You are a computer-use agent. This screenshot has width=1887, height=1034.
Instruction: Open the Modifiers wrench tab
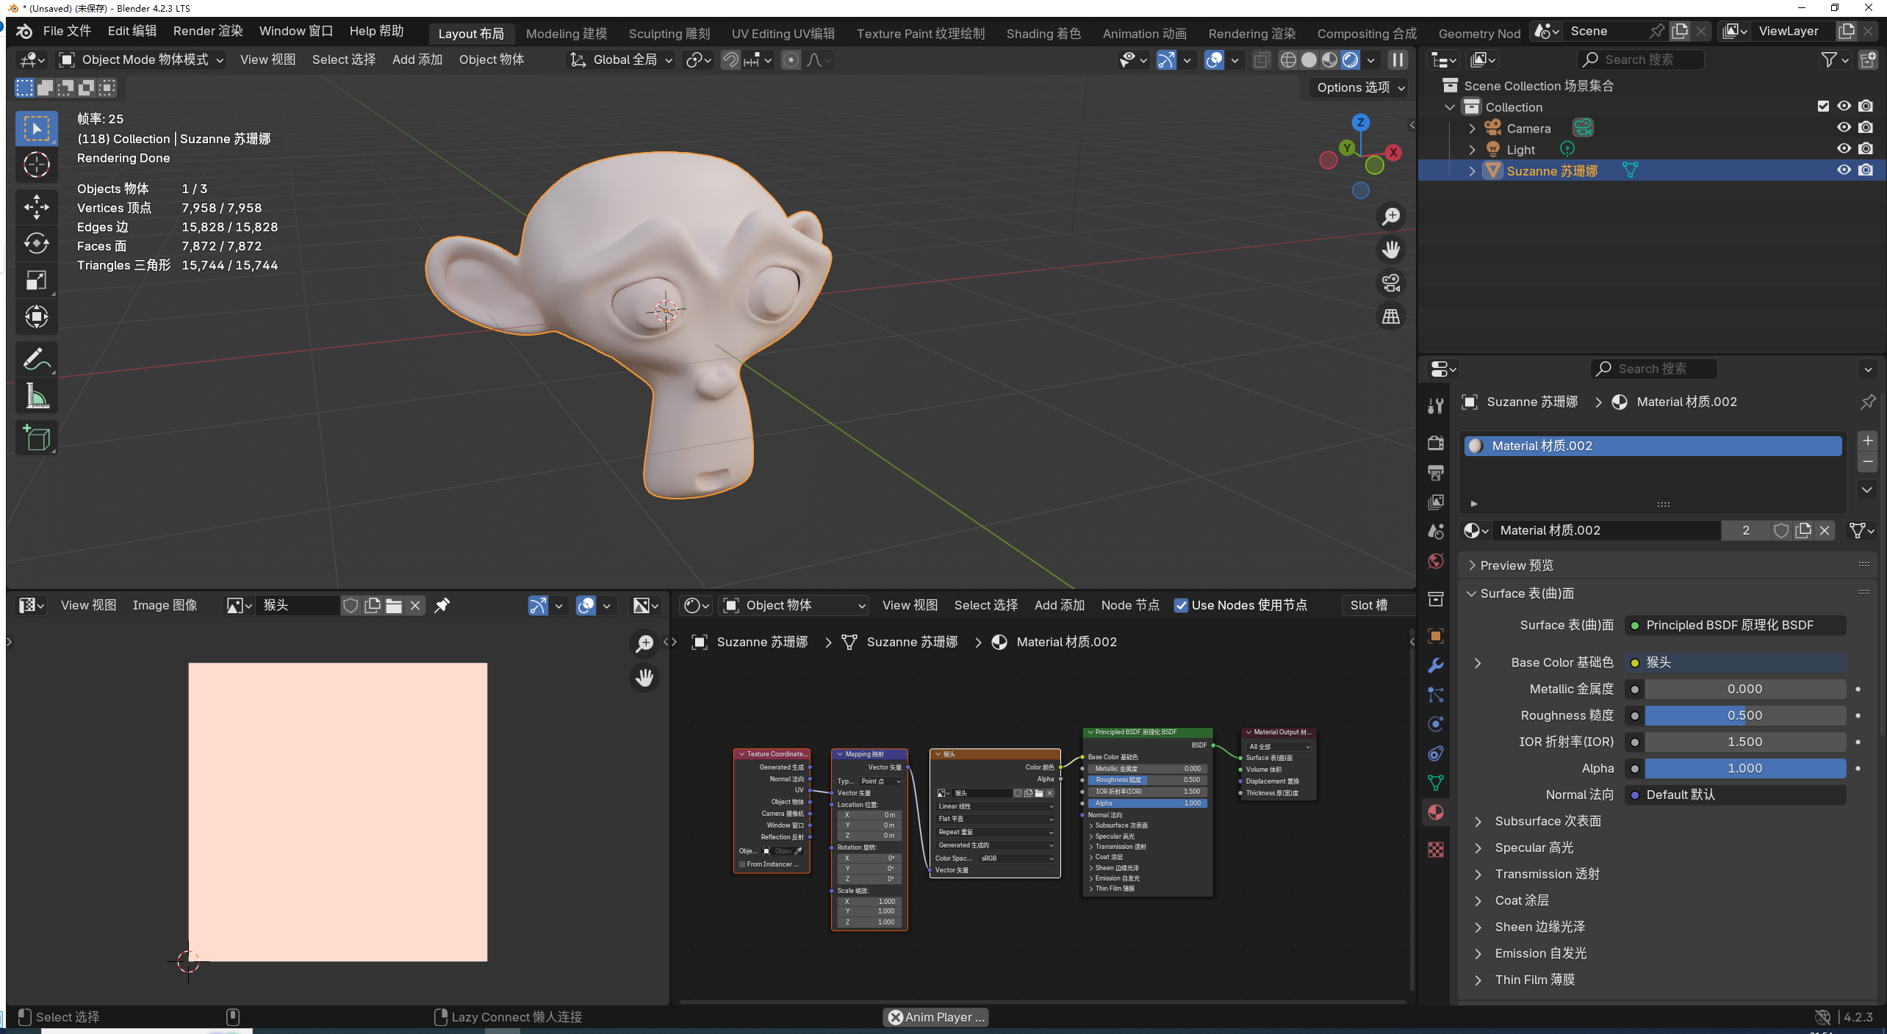[1435, 665]
